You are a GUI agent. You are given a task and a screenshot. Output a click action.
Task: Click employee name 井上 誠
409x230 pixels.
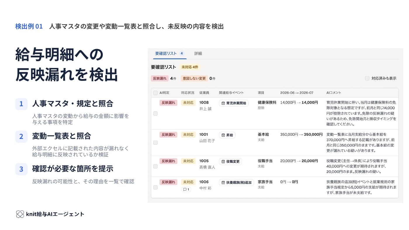click(205, 109)
